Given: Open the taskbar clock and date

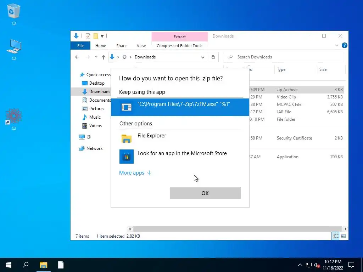Looking at the screenshot, I should pyautogui.click(x=333, y=265).
